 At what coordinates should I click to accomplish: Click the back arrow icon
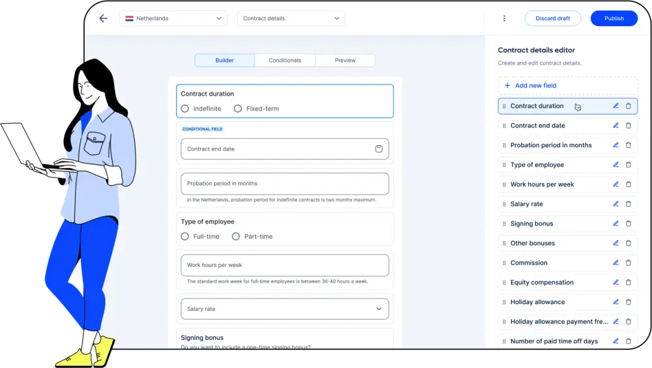tap(103, 18)
